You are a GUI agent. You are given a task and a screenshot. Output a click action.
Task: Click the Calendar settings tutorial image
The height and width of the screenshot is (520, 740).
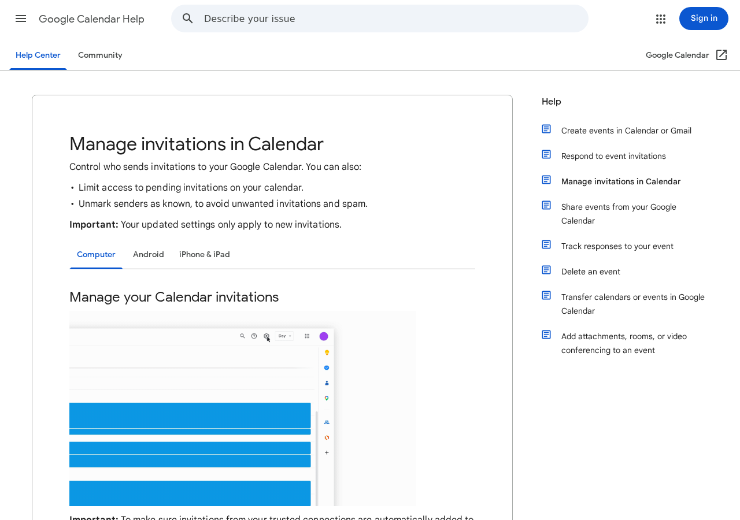click(x=243, y=408)
